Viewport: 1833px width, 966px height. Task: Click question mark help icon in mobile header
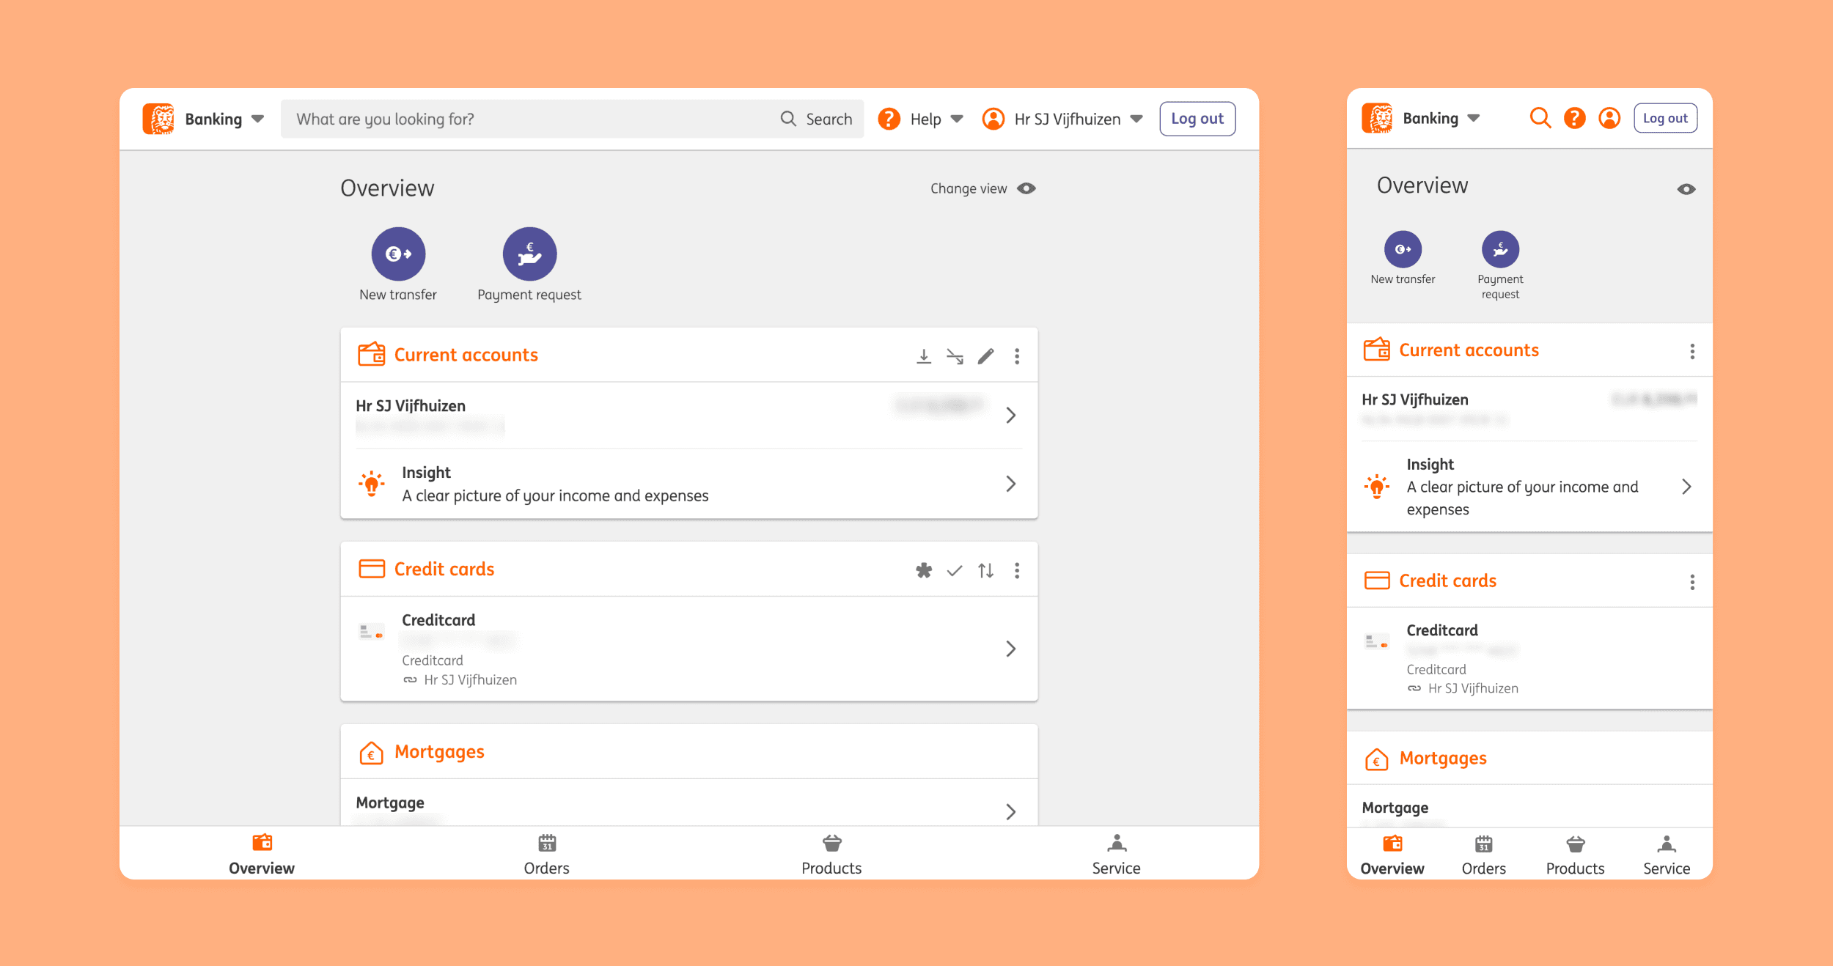1575,118
